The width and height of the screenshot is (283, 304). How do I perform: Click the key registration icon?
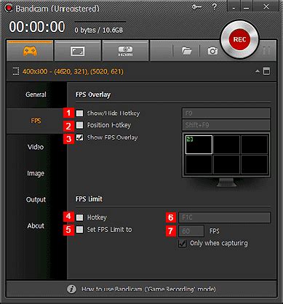(x=196, y=7)
